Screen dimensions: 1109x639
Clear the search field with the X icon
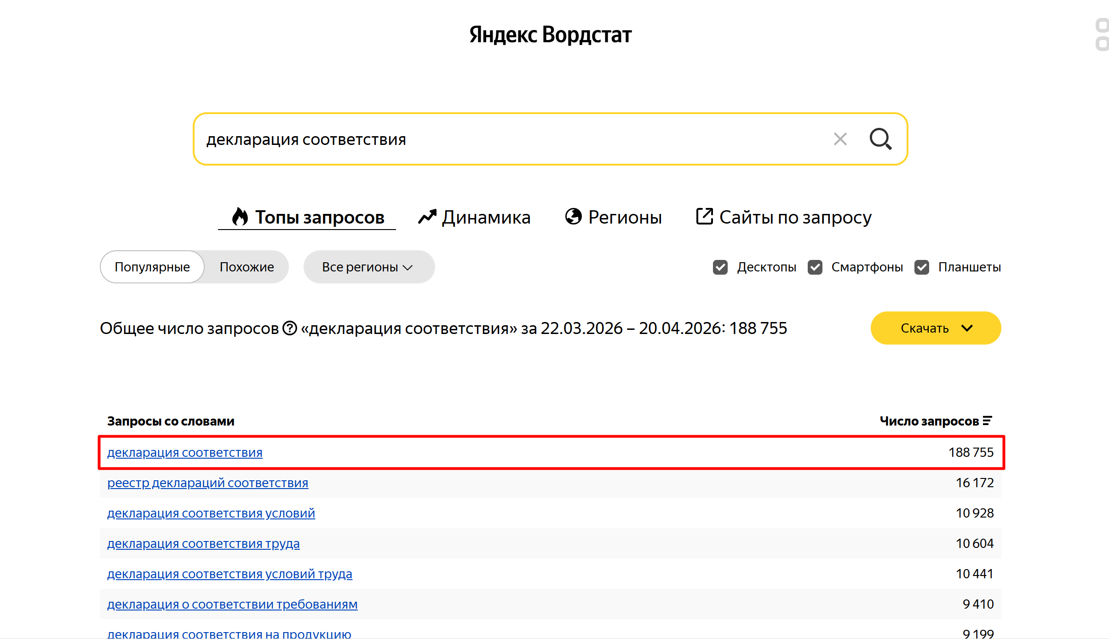click(x=840, y=139)
